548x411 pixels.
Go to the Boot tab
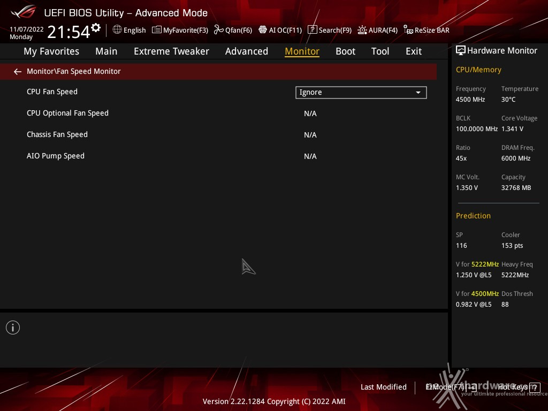click(x=345, y=51)
